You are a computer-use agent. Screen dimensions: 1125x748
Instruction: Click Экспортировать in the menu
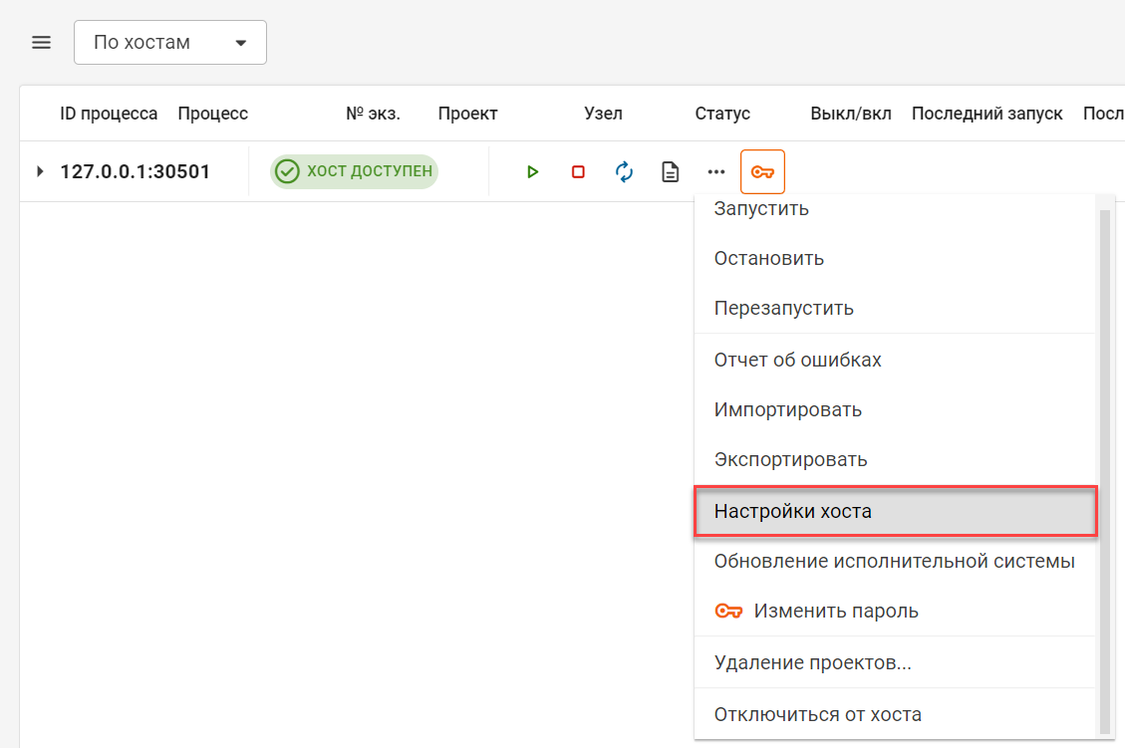790,459
